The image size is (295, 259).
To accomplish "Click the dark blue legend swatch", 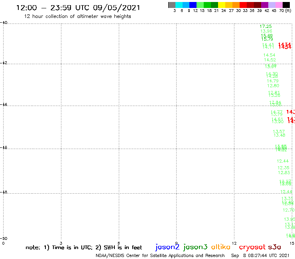I will [193, 5].
